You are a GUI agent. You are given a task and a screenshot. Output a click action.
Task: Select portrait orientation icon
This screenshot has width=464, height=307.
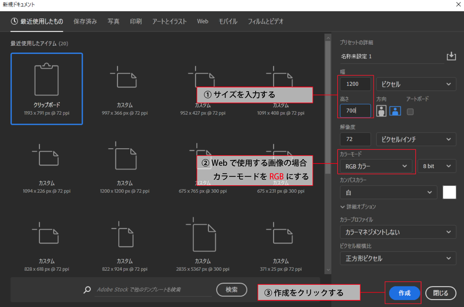click(x=381, y=111)
